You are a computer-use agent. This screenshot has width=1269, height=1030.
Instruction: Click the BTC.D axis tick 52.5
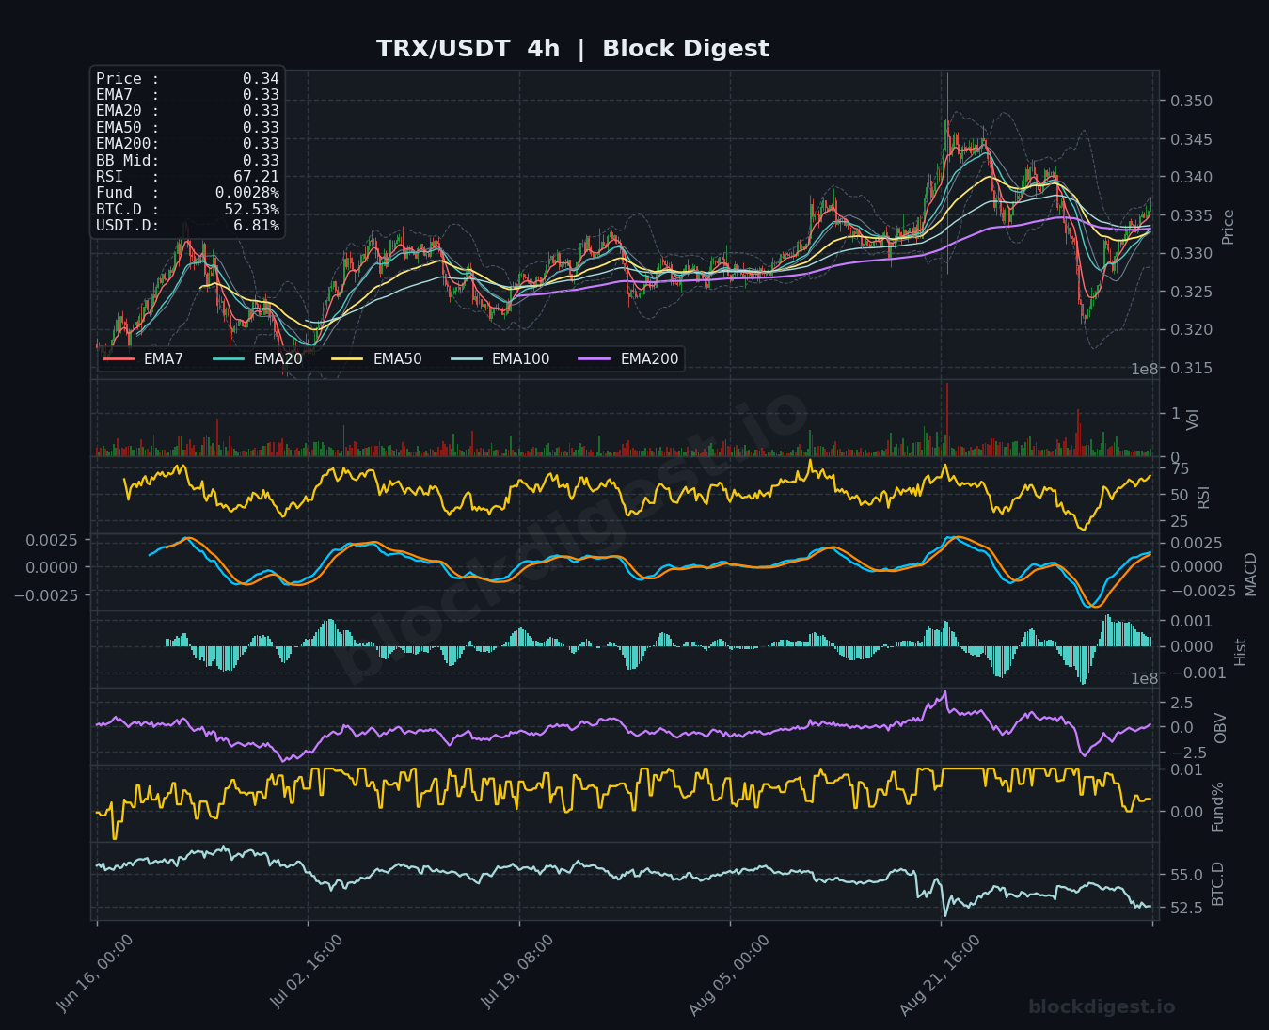click(1187, 909)
